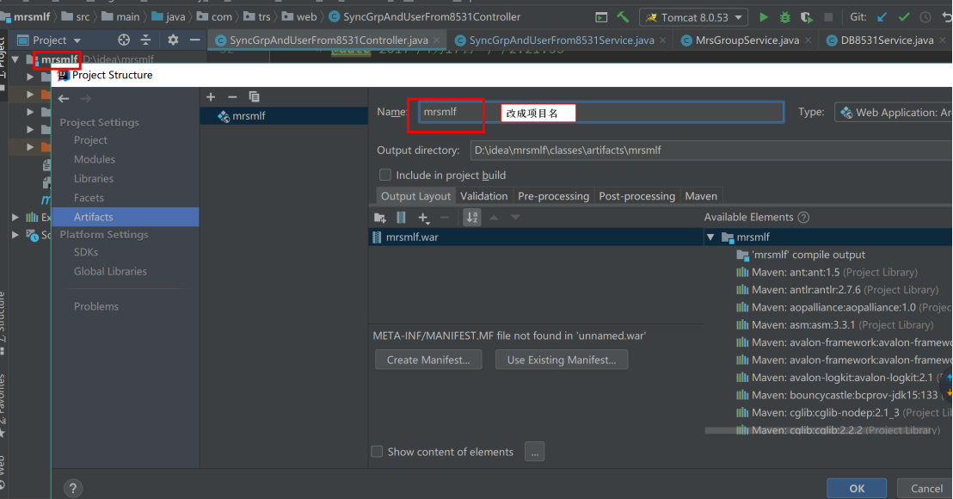The image size is (953, 499).
Task: Open DB8531Service.java editor tab
Action: point(887,40)
